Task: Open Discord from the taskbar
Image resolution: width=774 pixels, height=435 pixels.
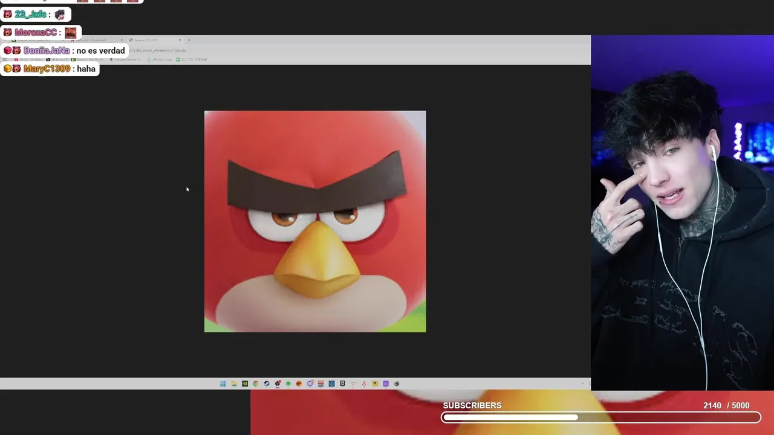Action: (310, 384)
